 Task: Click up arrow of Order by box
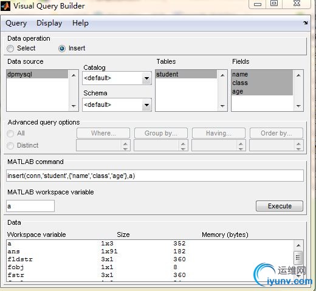click(298, 143)
